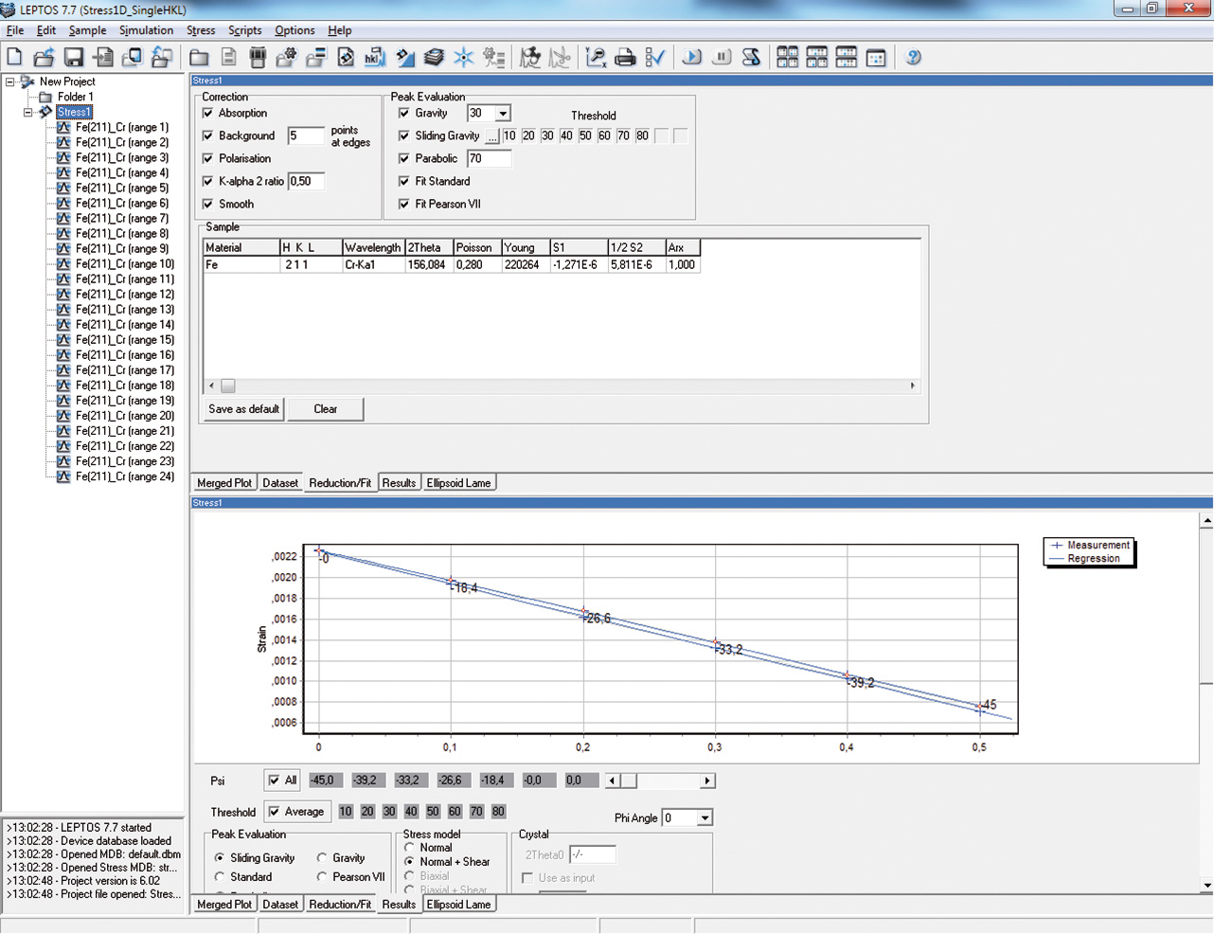Click the Psi horizontal scrollbar right arrow
Screen dimensions: 1214x934
pyautogui.click(x=706, y=781)
